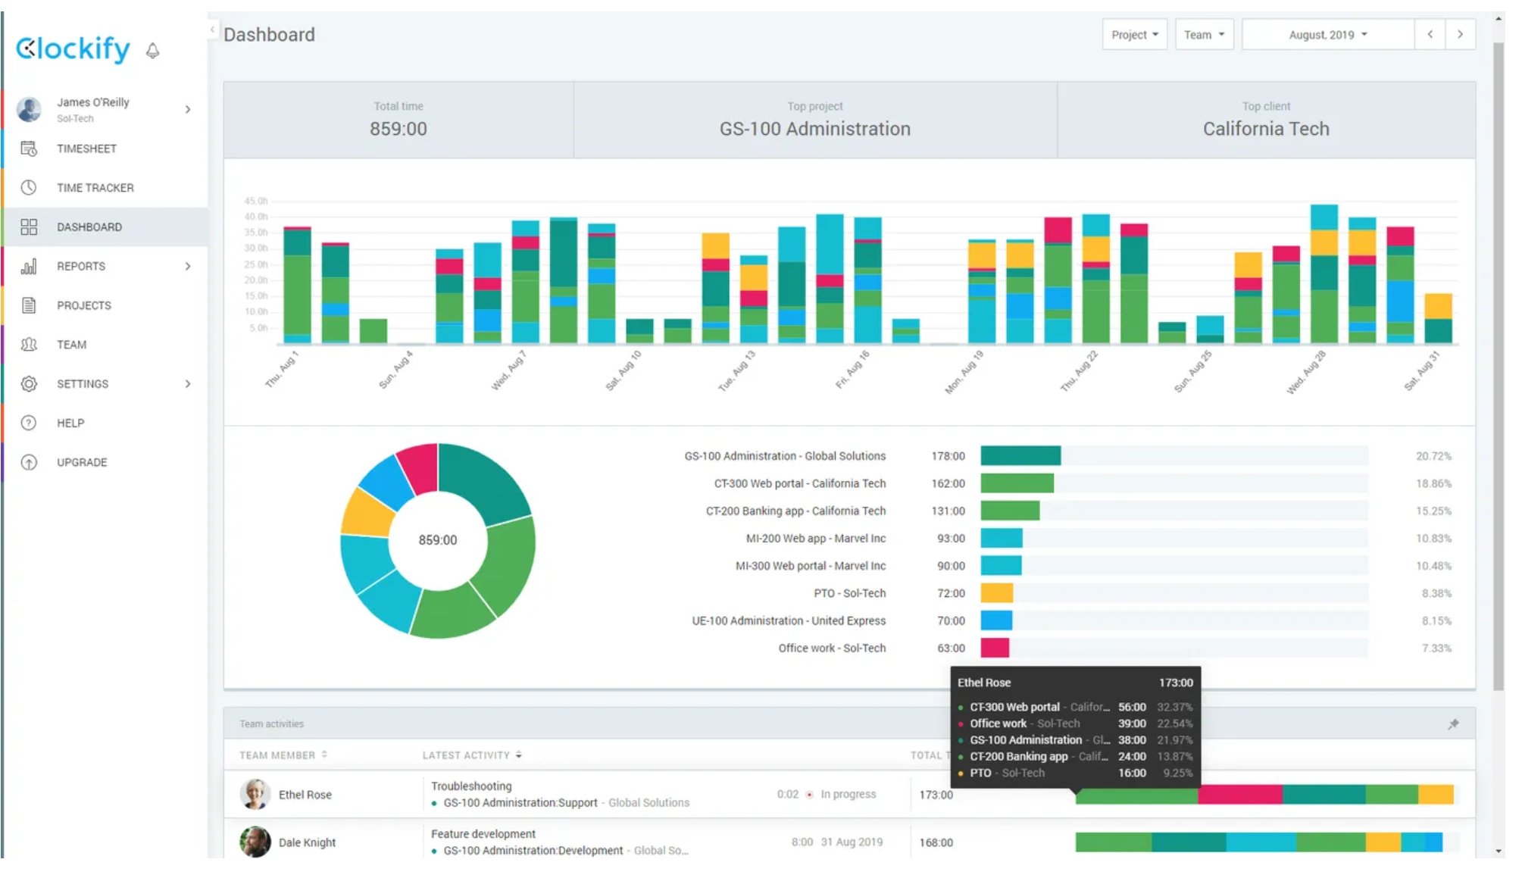
Task: Go to previous month with left arrow
Action: coord(1430,35)
